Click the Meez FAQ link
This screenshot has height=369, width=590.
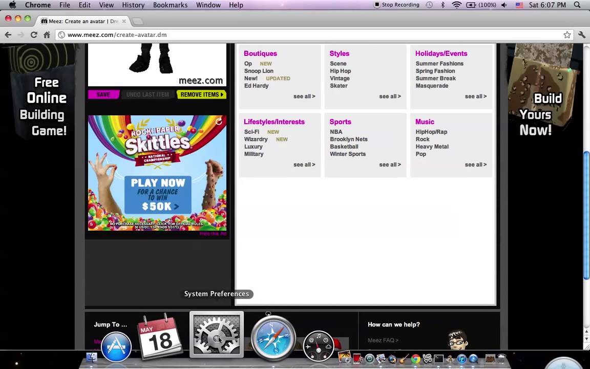tap(383, 340)
